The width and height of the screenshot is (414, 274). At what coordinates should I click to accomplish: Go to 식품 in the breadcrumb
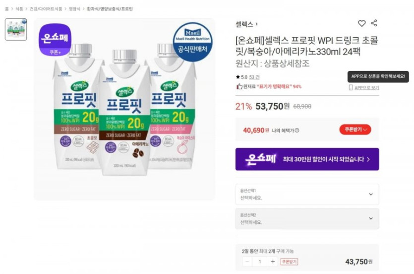(x=19, y=9)
